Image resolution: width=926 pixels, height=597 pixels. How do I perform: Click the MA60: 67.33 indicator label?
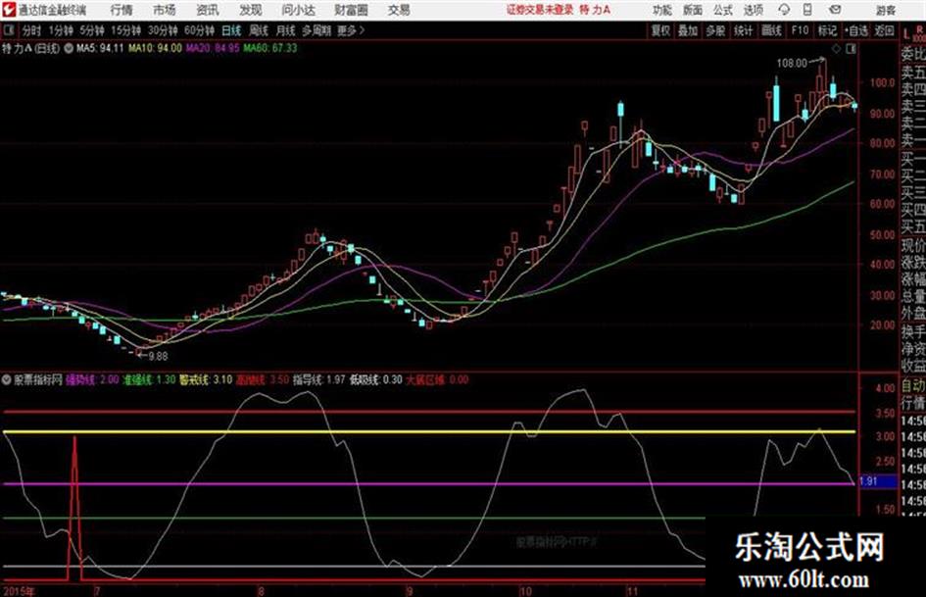(x=270, y=48)
